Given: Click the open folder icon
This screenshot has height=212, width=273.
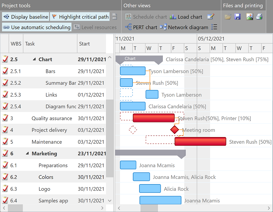Looking at the screenshot, I should click(228, 17).
